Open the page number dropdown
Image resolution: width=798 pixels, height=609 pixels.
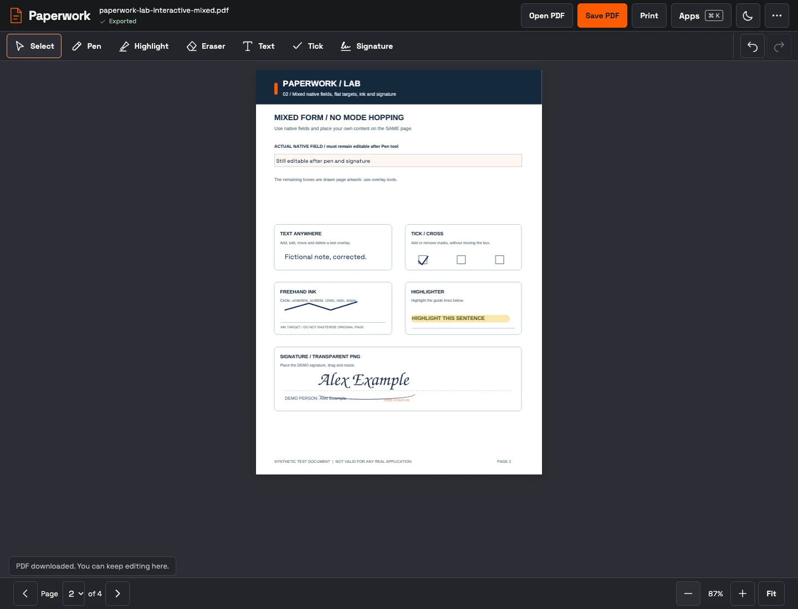click(x=74, y=593)
